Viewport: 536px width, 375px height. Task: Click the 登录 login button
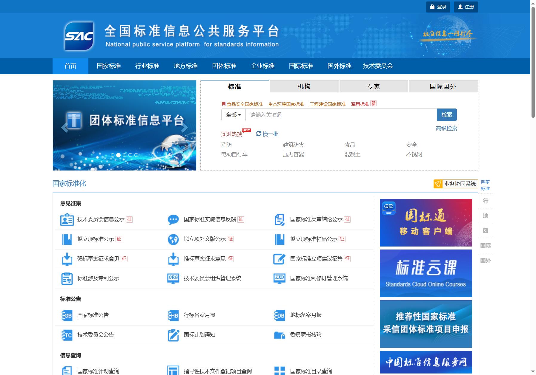(x=438, y=7)
